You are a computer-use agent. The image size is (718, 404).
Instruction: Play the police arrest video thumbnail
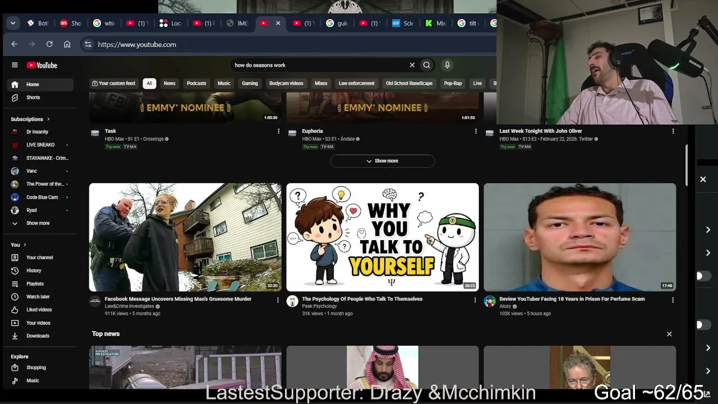[185, 237]
